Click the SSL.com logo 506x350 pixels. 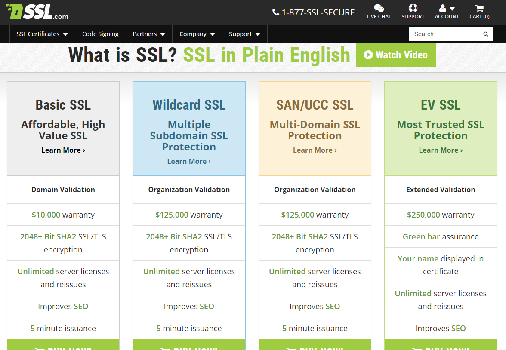click(37, 12)
